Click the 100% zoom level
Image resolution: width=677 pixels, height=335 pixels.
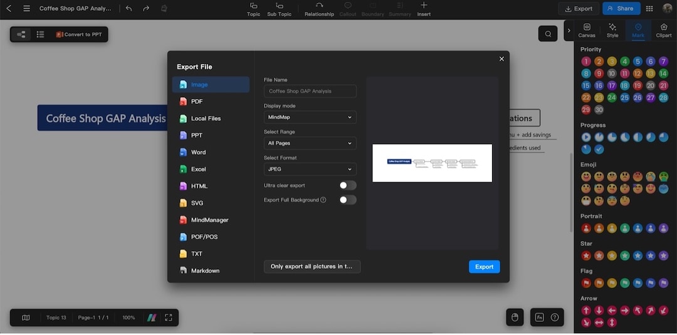click(x=129, y=317)
